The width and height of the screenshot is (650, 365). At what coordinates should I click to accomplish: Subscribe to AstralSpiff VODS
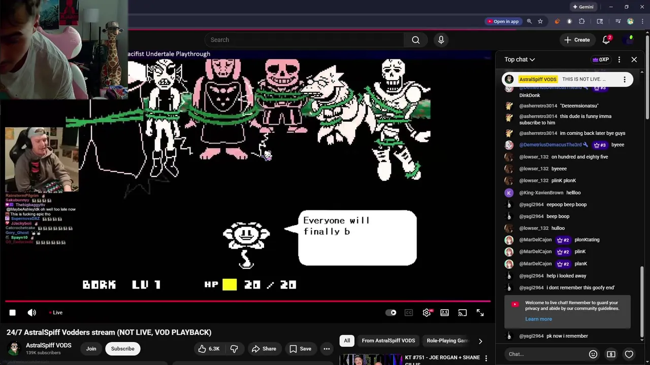[122, 349]
